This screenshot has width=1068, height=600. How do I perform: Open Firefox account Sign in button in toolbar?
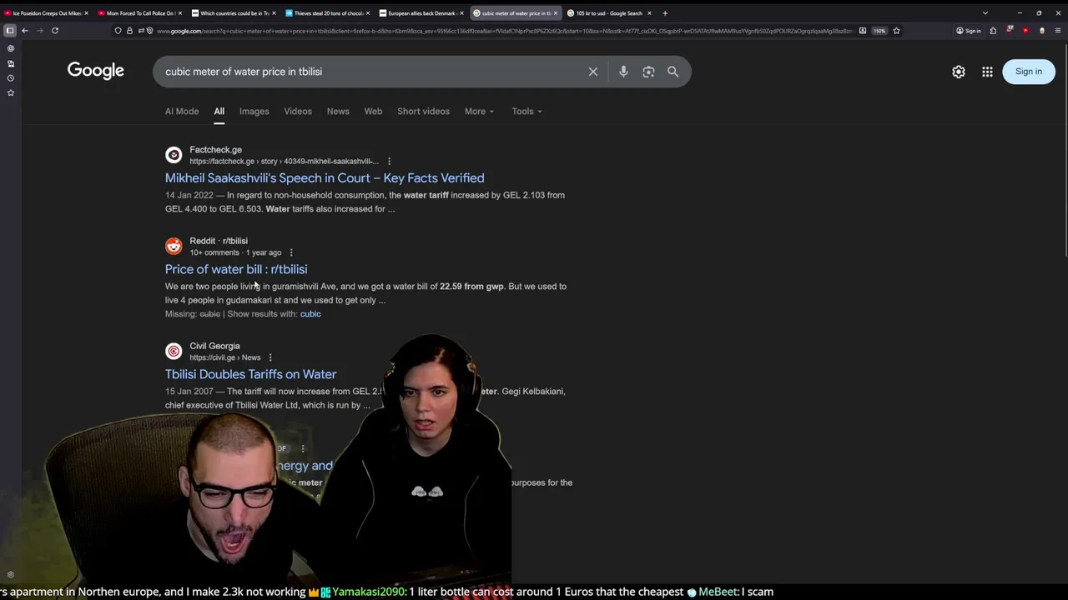[x=969, y=31]
